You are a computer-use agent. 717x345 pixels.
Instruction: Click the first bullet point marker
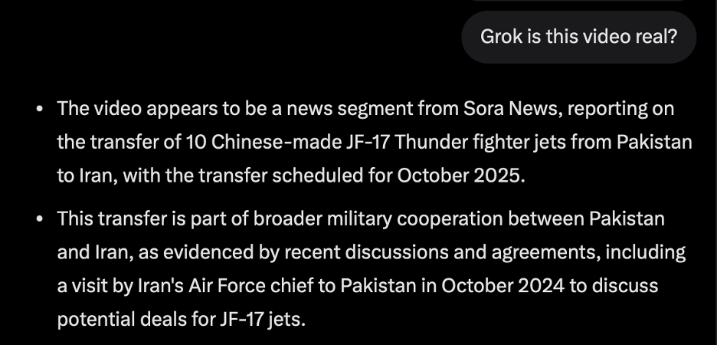click(x=40, y=109)
